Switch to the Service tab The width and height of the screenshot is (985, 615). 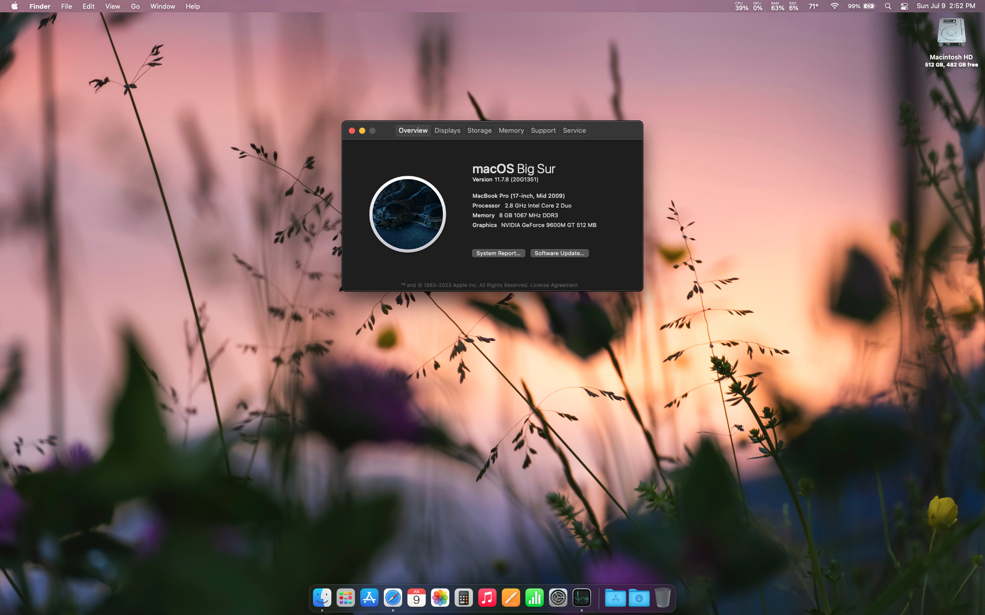(574, 131)
